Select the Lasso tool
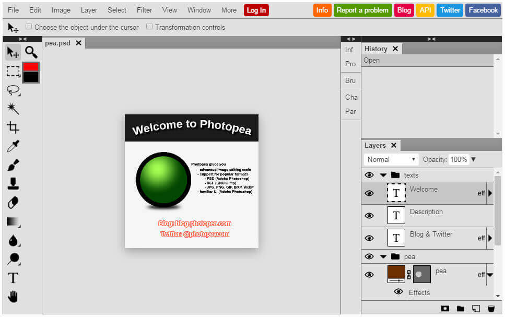 pos(13,90)
